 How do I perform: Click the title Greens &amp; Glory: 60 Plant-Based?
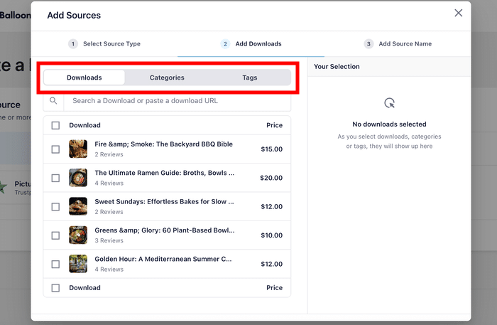point(165,230)
